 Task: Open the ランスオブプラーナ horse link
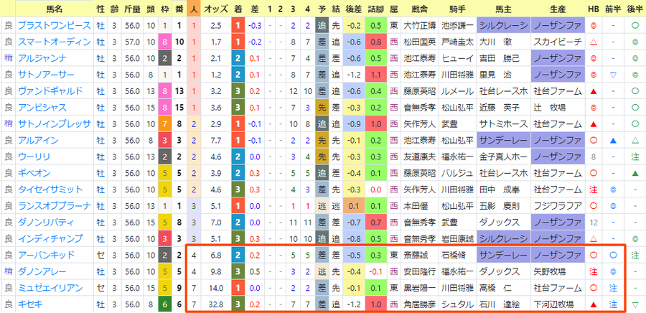[55, 206]
